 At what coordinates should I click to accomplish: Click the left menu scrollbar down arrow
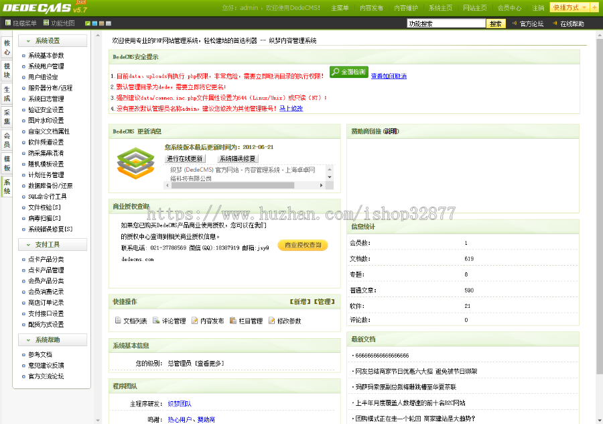point(98,420)
